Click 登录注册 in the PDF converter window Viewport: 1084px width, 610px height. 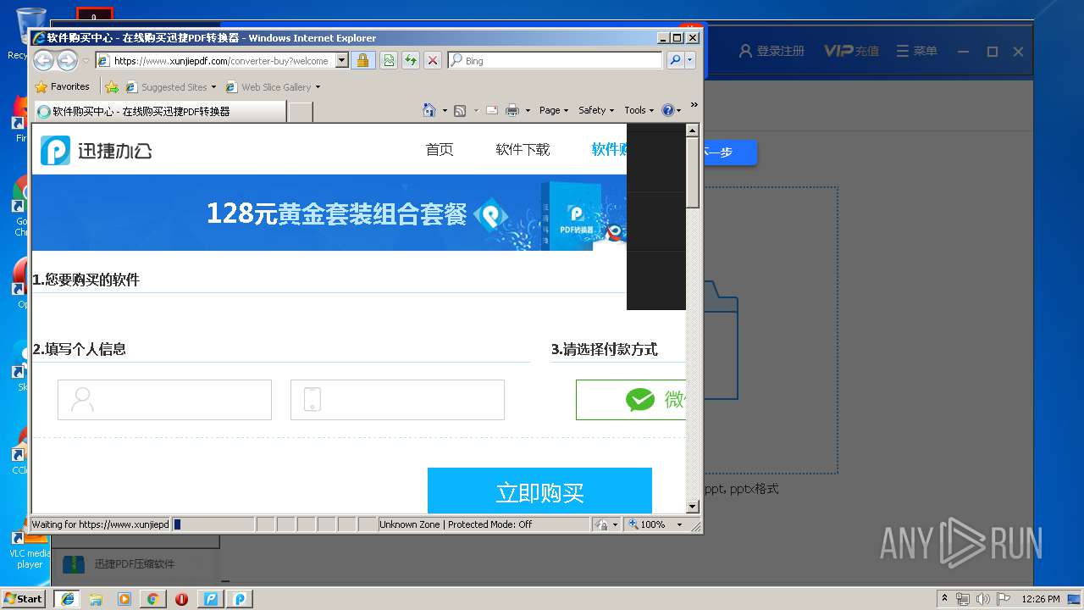772,51
